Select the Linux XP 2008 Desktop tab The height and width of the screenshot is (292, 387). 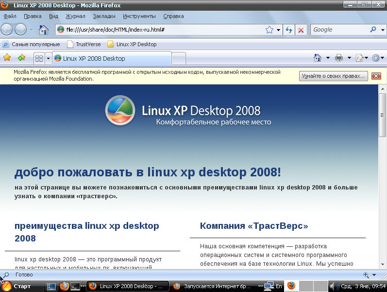coord(112,59)
